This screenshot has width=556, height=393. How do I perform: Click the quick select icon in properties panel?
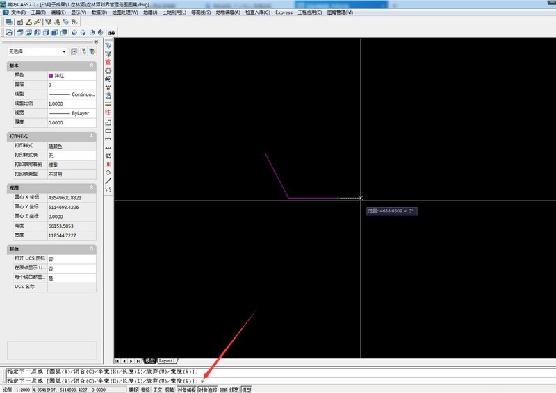[x=74, y=51]
